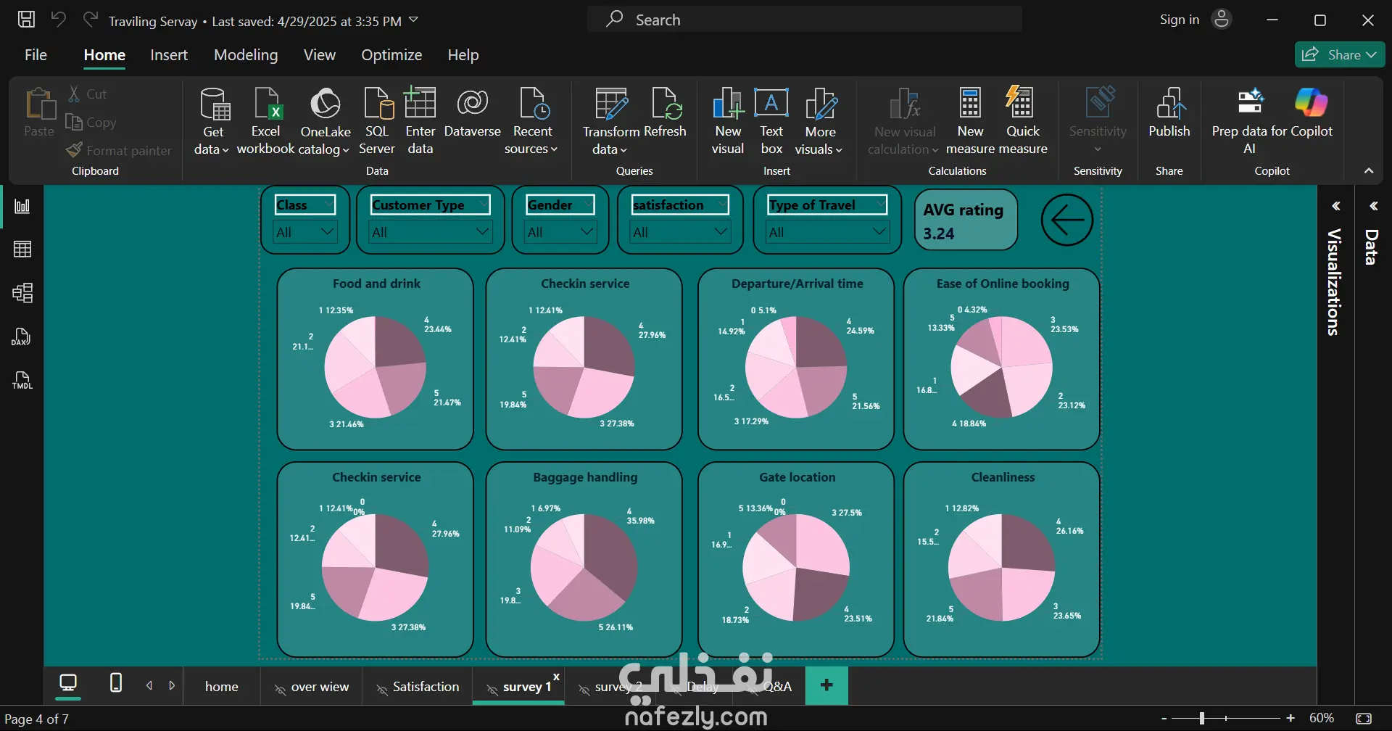Open the File menu

tap(36, 55)
